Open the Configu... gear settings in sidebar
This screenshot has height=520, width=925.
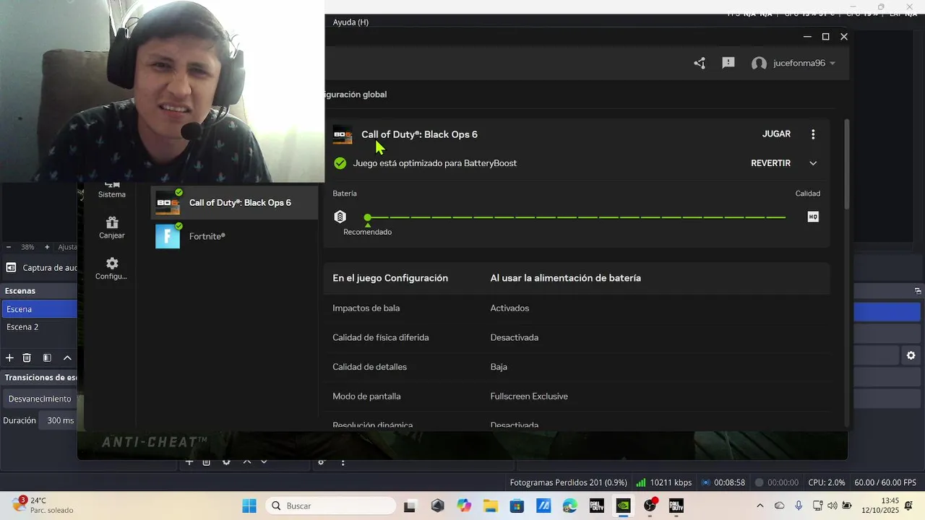pos(112,269)
